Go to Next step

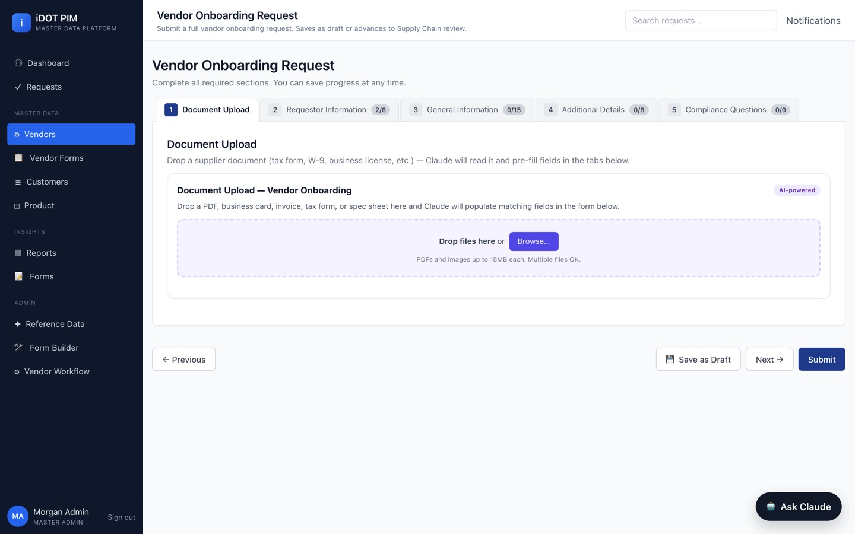(x=769, y=360)
